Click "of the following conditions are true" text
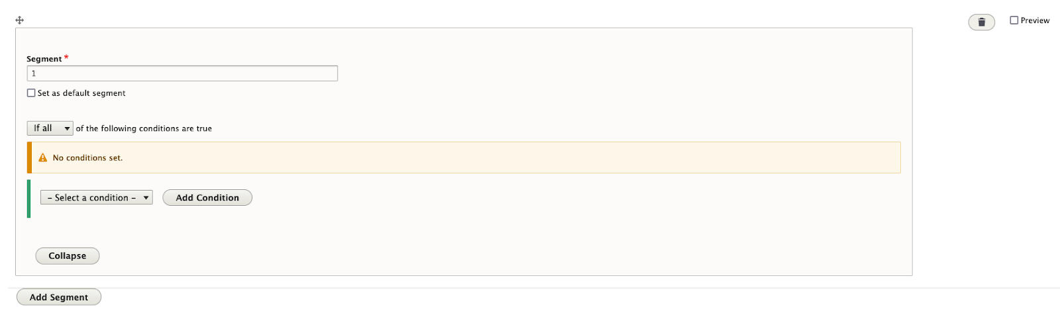This screenshot has width=1060, height=309. coord(144,128)
